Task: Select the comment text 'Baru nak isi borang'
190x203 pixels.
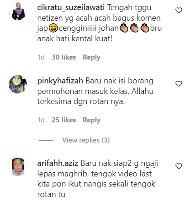Action: pyautogui.click(x=119, y=81)
